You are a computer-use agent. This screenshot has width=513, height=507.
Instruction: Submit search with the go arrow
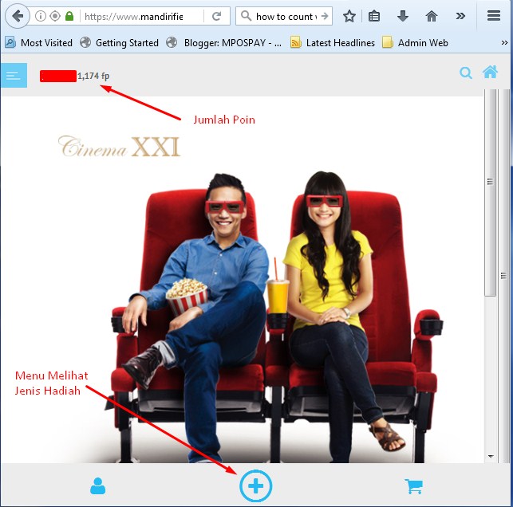[x=325, y=16]
